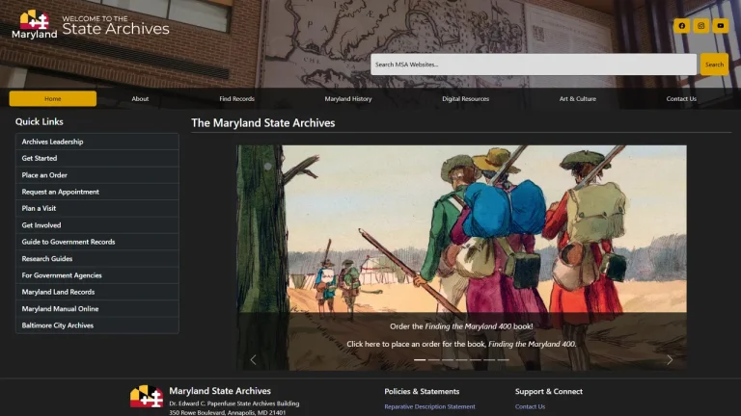
Task: Open Get Involved quick link
Action: [x=96, y=225]
